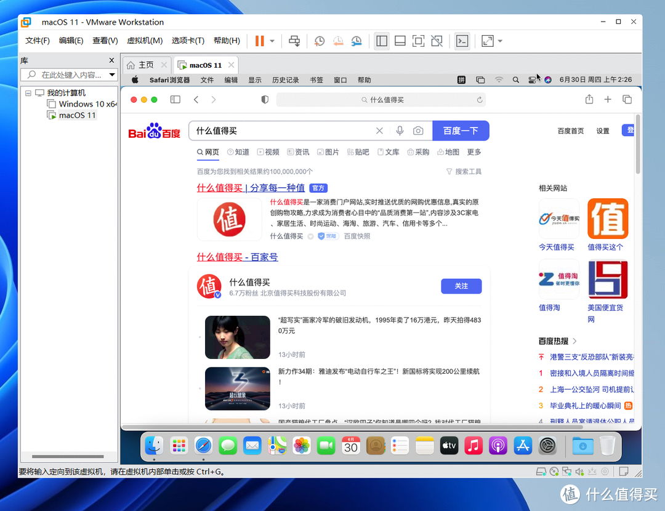Open the library search filter dropdown

[112, 74]
